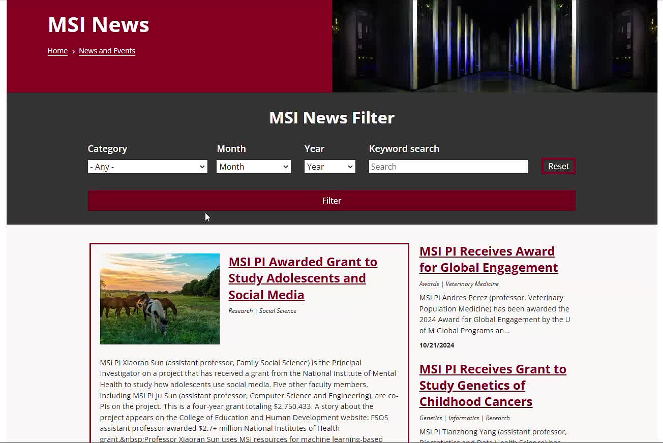This screenshot has width=663, height=443.
Task: Open the Genetics of Childhood Cancers article
Action: coord(492,385)
